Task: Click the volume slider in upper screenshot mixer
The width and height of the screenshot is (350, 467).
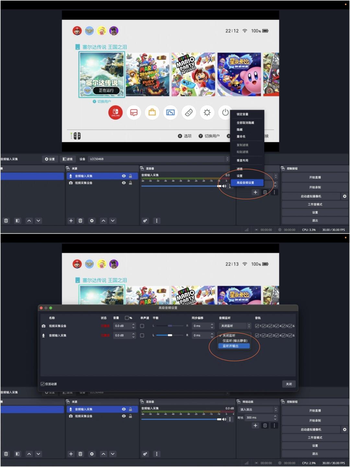Action: pos(181,186)
